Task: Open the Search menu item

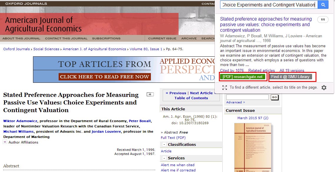Action: tap(208, 38)
